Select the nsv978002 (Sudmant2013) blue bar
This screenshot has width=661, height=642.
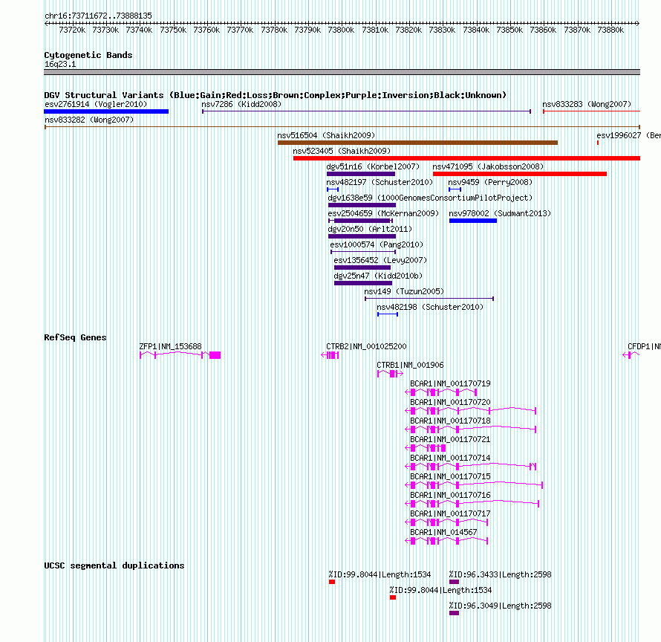click(473, 221)
